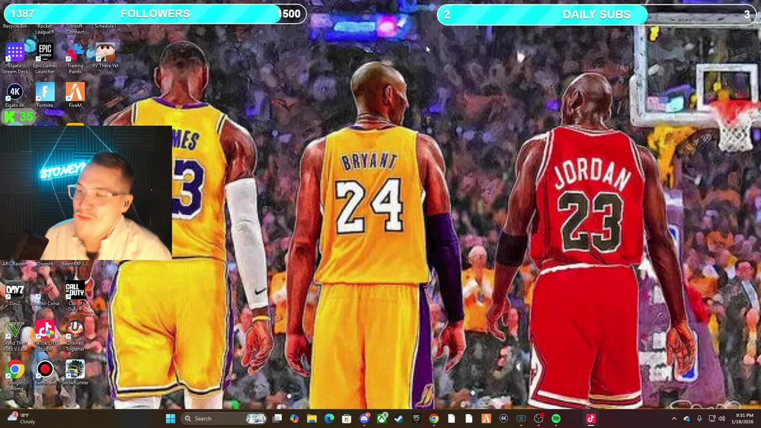761x428 pixels.
Task: Click the ARC Raiders shortcut label
Action: click(x=15, y=264)
